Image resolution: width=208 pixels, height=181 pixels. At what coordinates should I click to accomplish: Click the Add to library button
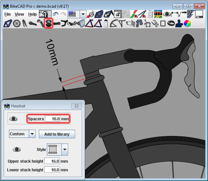click(57, 134)
